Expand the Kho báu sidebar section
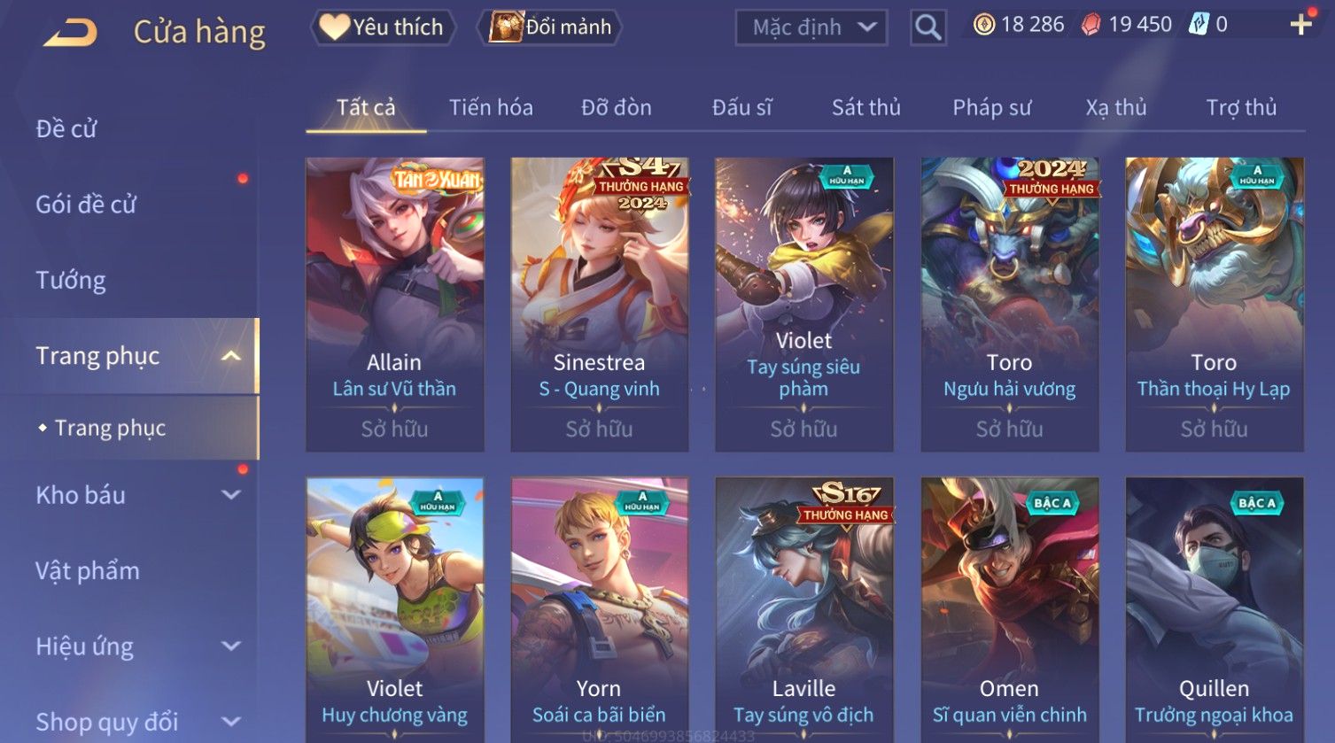This screenshot has height=743, width=1335. (230, 495)
